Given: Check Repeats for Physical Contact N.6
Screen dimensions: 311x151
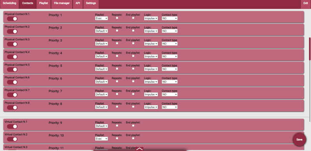Looking at the screenshot, I should click(x=117, y=81).
